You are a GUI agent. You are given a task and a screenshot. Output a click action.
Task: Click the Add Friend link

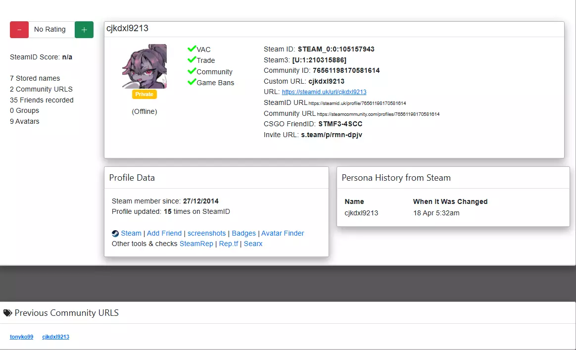[164, 233]
